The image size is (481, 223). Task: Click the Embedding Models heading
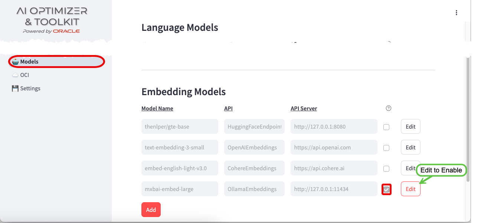184,92
